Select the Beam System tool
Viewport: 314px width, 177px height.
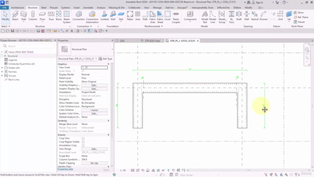(x=67, y=17)
